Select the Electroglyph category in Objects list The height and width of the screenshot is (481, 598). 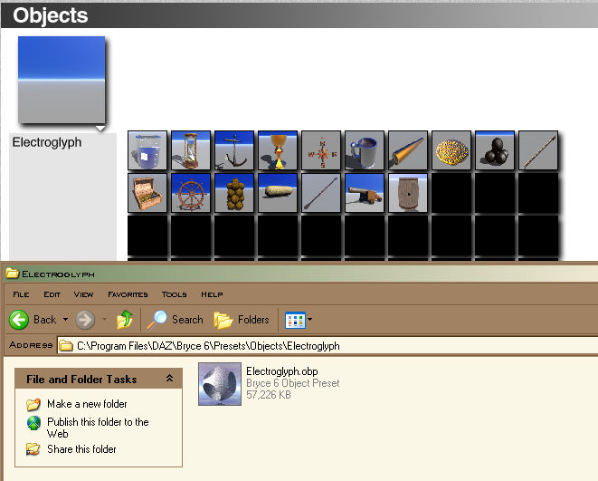point(47,142)
